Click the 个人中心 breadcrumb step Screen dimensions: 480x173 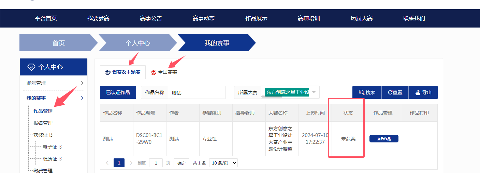tap(138, 43)
